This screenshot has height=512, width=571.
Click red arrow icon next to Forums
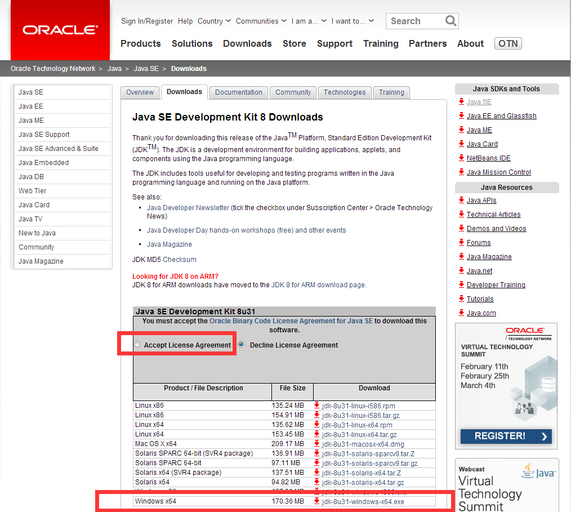(x=461, y=243)
